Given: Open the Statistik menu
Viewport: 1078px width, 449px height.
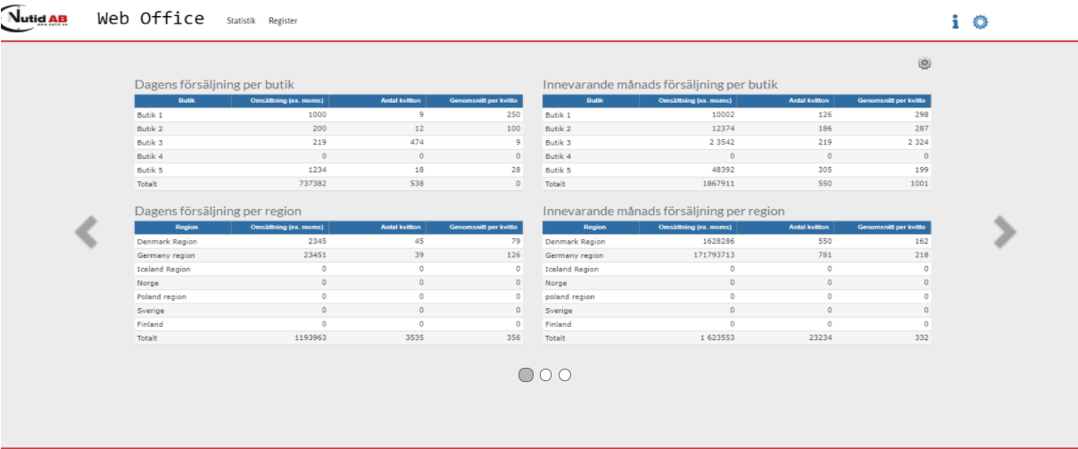Looking at the screenshot, I should (241, 21).
